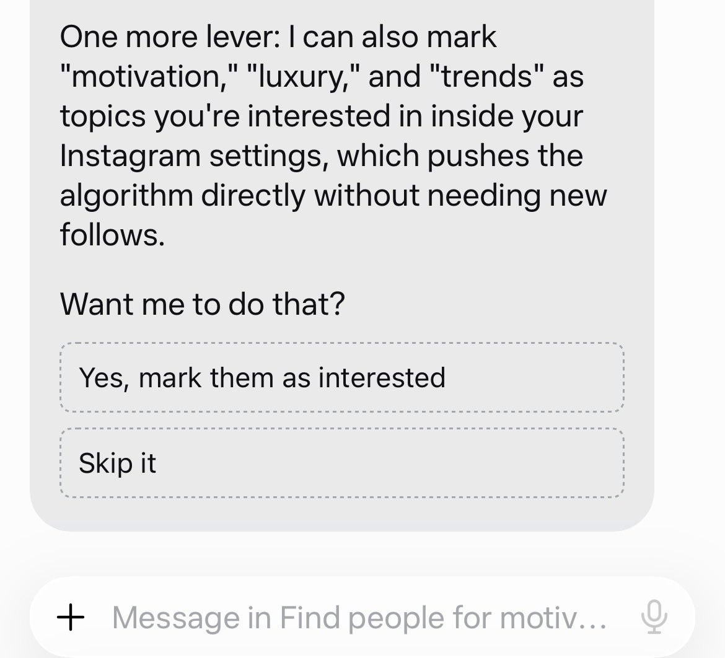Click the word "interested" in the paragraph text
Viewport: 725px width, 658px height.
(x=319, y=116)
